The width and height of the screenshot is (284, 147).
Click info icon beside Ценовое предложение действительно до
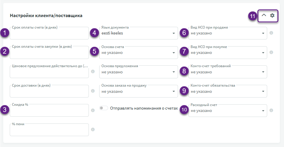click(93, 72)
